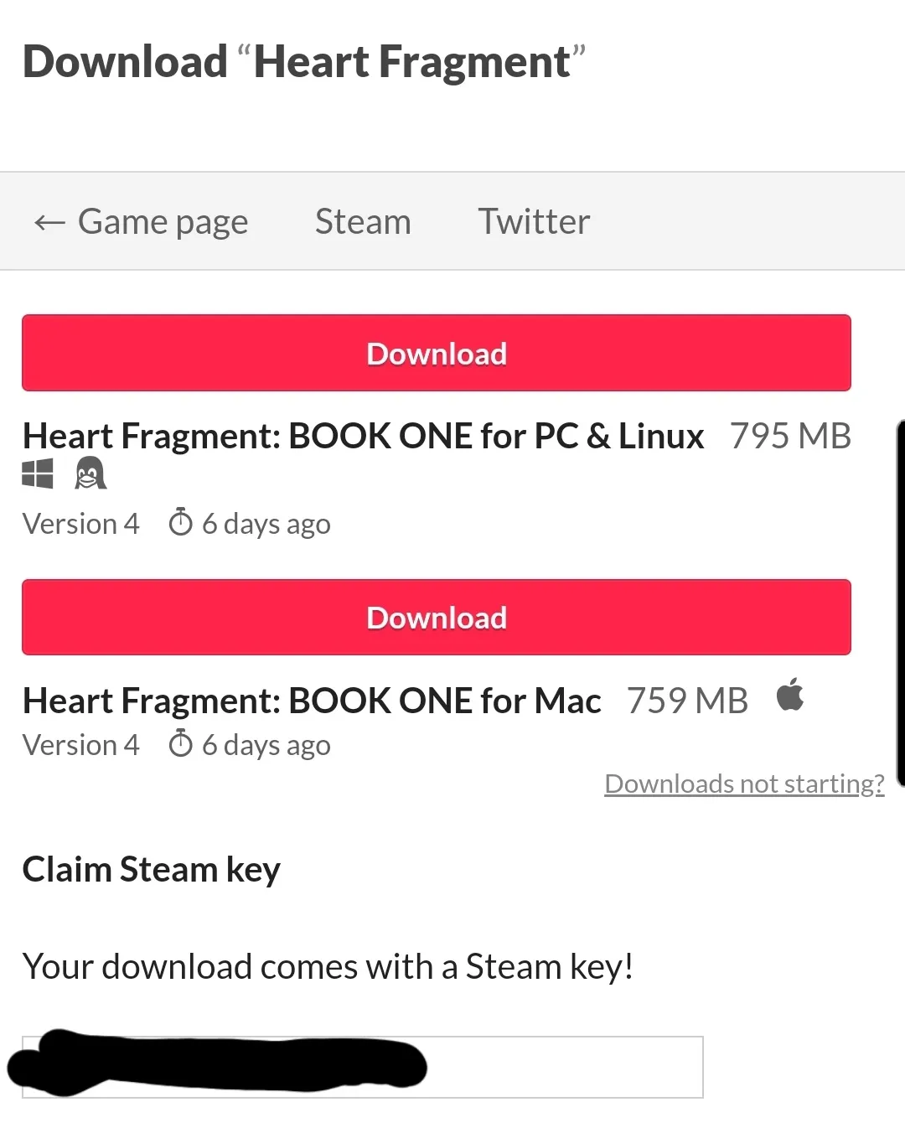Click the 795 MB file size label
Viewport: 905px width, 1133px height.
click(790, 437)
